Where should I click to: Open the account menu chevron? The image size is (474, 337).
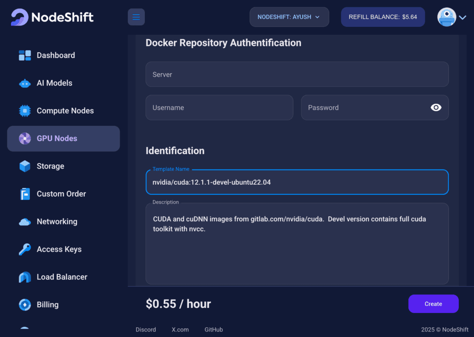click(x=462, y=18)
